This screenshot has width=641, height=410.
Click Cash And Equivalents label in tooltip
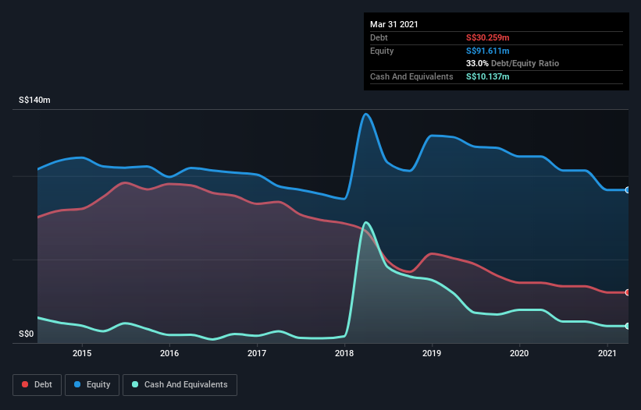[x=411, y=76]
